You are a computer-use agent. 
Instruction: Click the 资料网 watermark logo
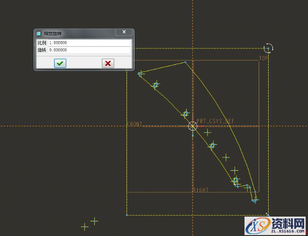275,224
